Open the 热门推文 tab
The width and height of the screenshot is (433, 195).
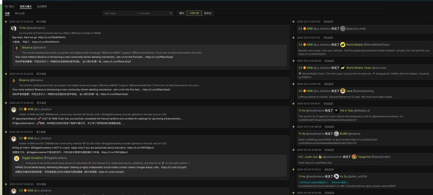[x=10, y=6]
